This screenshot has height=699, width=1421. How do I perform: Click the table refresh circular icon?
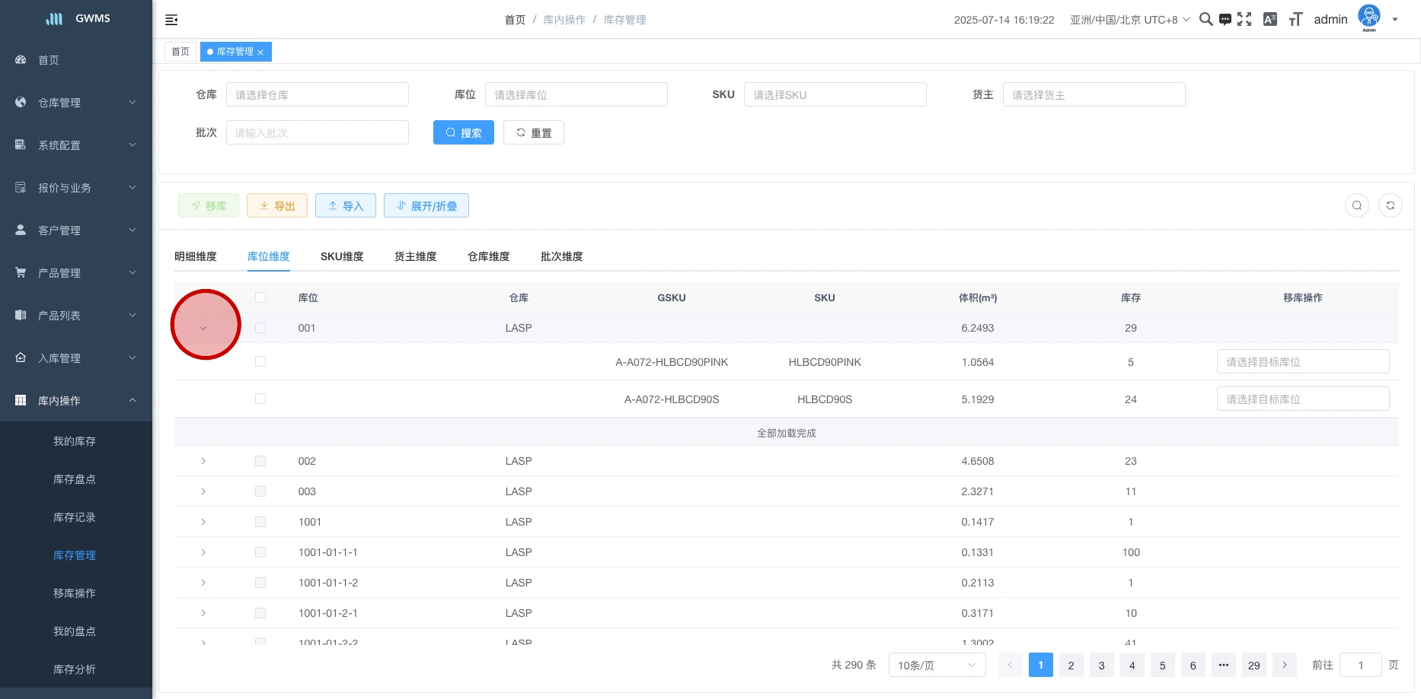click(1390, 205)
